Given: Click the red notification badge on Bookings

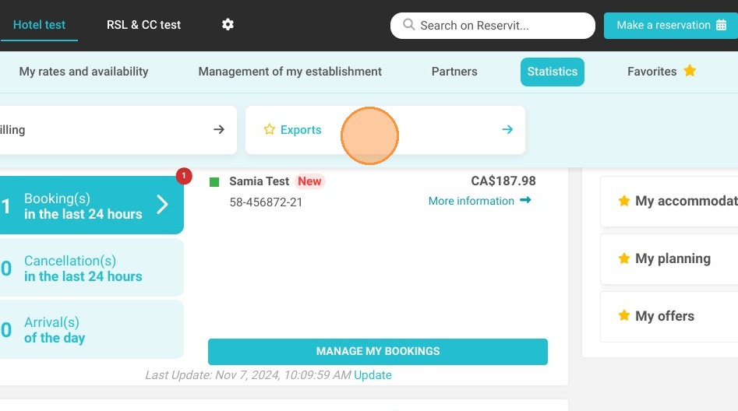Looking at the screenshot, I should 184,176.
